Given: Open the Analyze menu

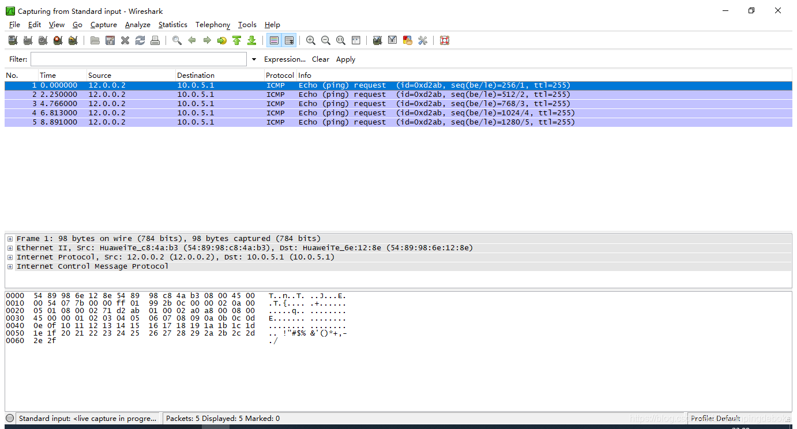Looking at the screenshot, I should coord(138,25).
